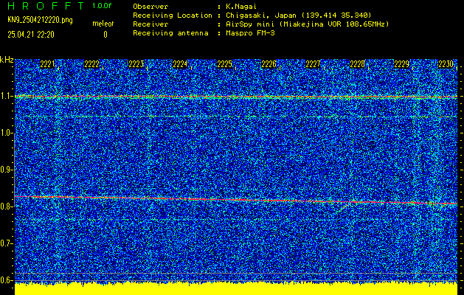The width and height of the screenshot is (464, 295).
Task: Click the 2228 time marker
Action: click(358, 64)
